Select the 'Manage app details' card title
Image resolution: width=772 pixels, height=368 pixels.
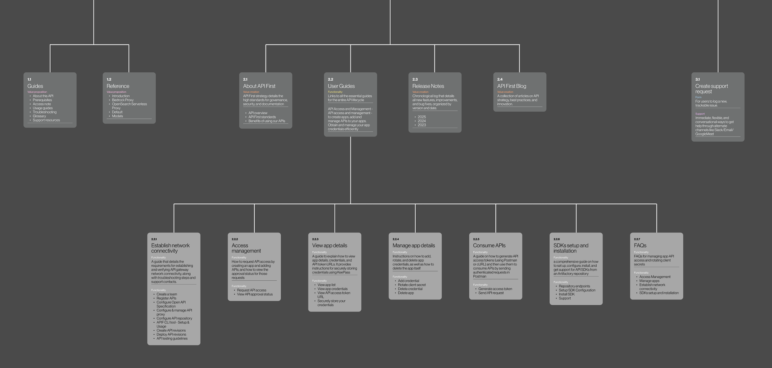click(x=414, y=245)
